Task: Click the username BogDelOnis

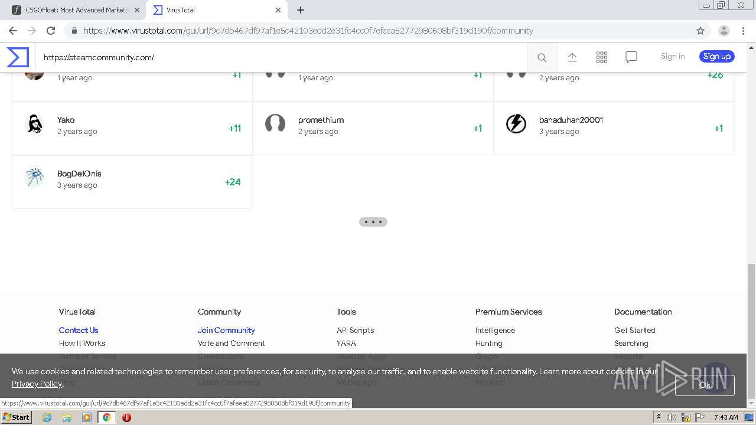Action: point(79,174)
